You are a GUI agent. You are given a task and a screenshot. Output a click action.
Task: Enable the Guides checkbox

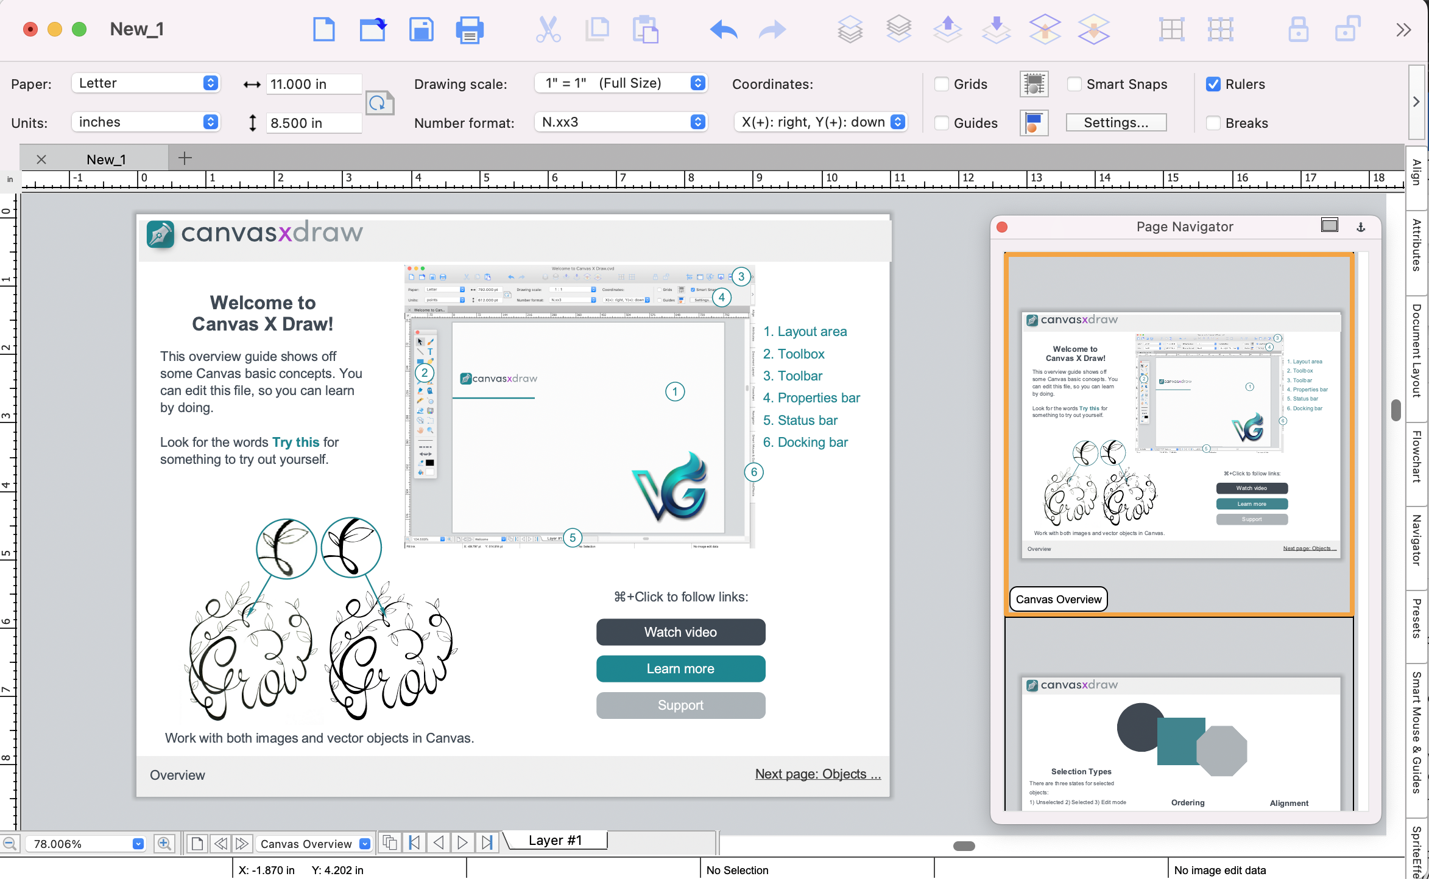click(942, 123)
